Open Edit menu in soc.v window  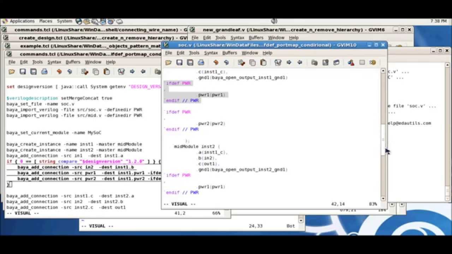point(180,53)
